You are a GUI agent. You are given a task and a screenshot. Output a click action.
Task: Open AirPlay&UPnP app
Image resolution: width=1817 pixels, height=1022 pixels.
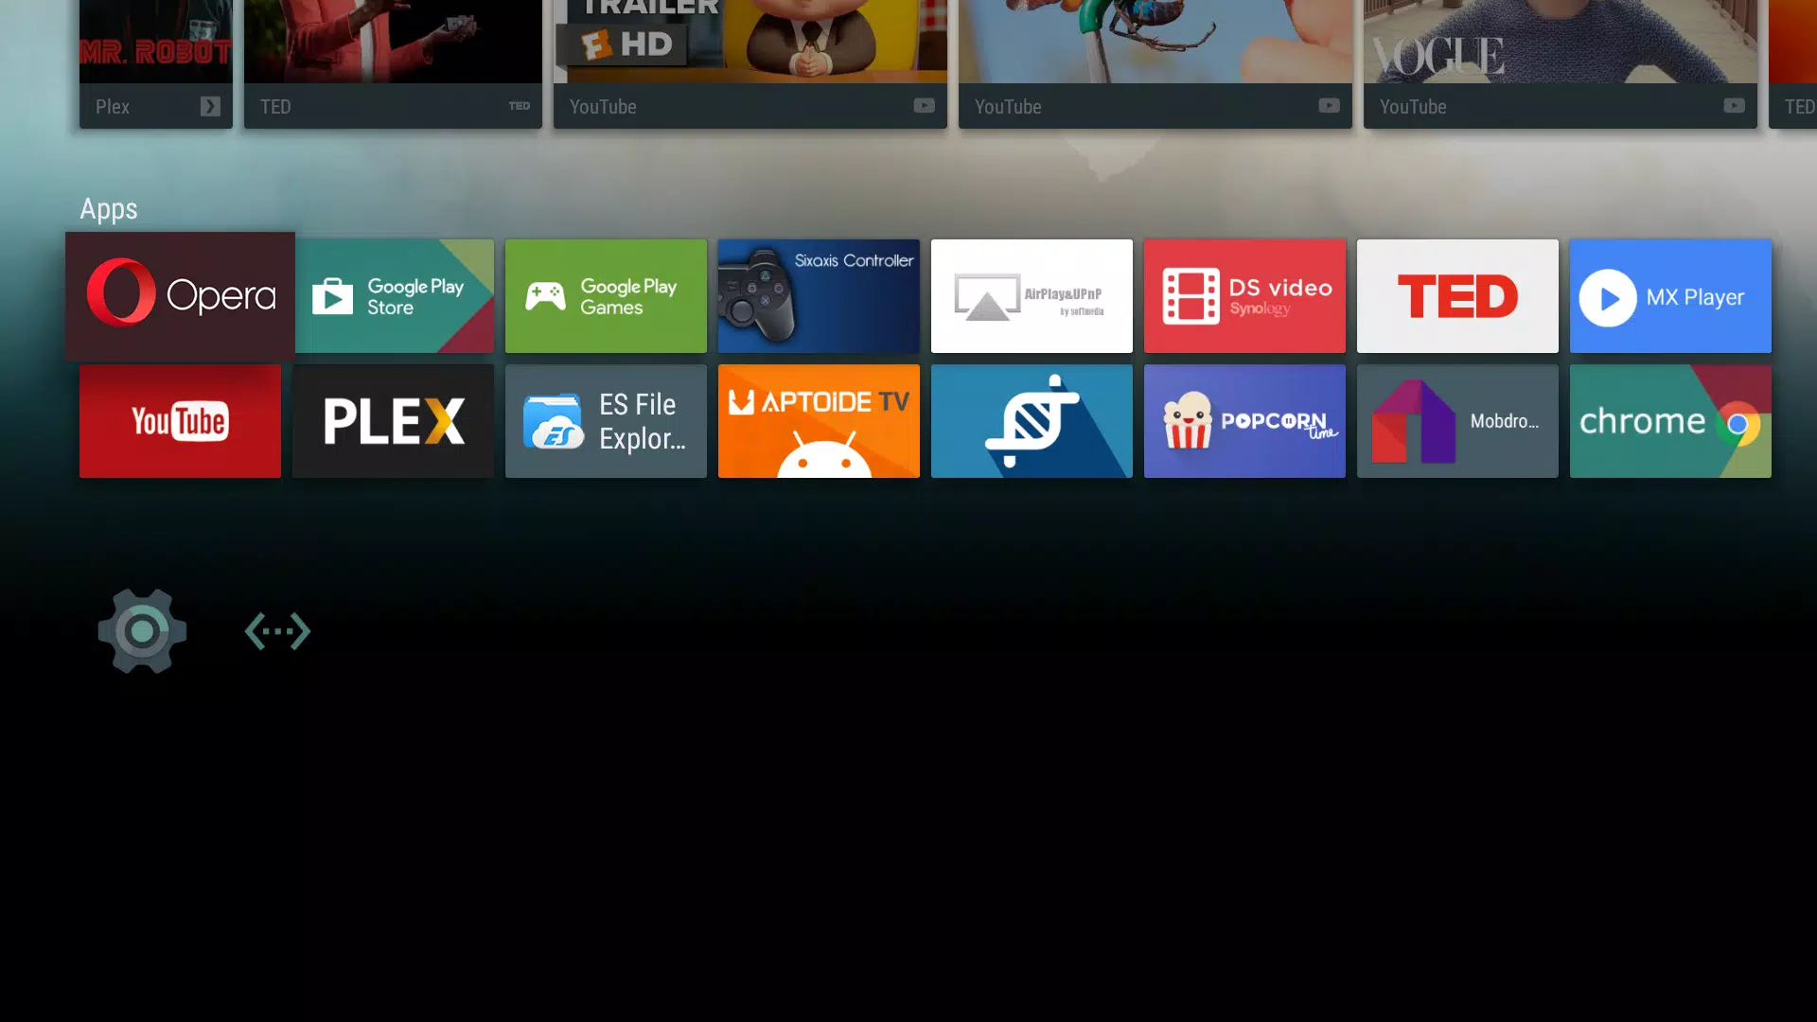pos(1032,296)
